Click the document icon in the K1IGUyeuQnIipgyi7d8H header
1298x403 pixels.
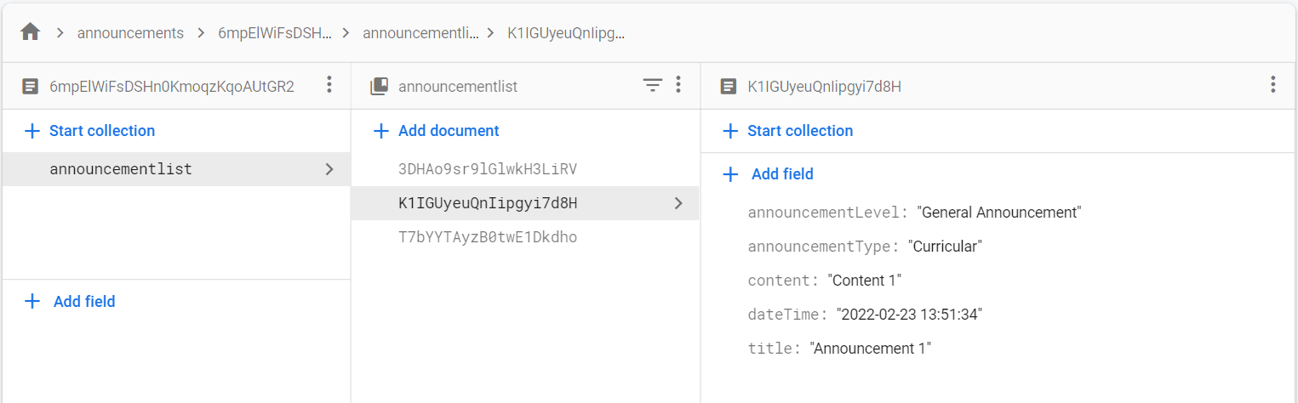pos(728,86)
